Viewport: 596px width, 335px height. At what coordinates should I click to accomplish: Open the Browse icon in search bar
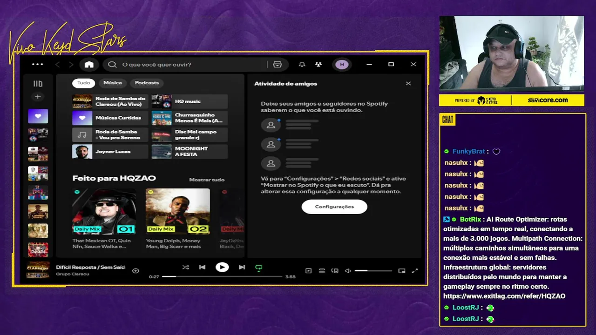pos(278,65)
